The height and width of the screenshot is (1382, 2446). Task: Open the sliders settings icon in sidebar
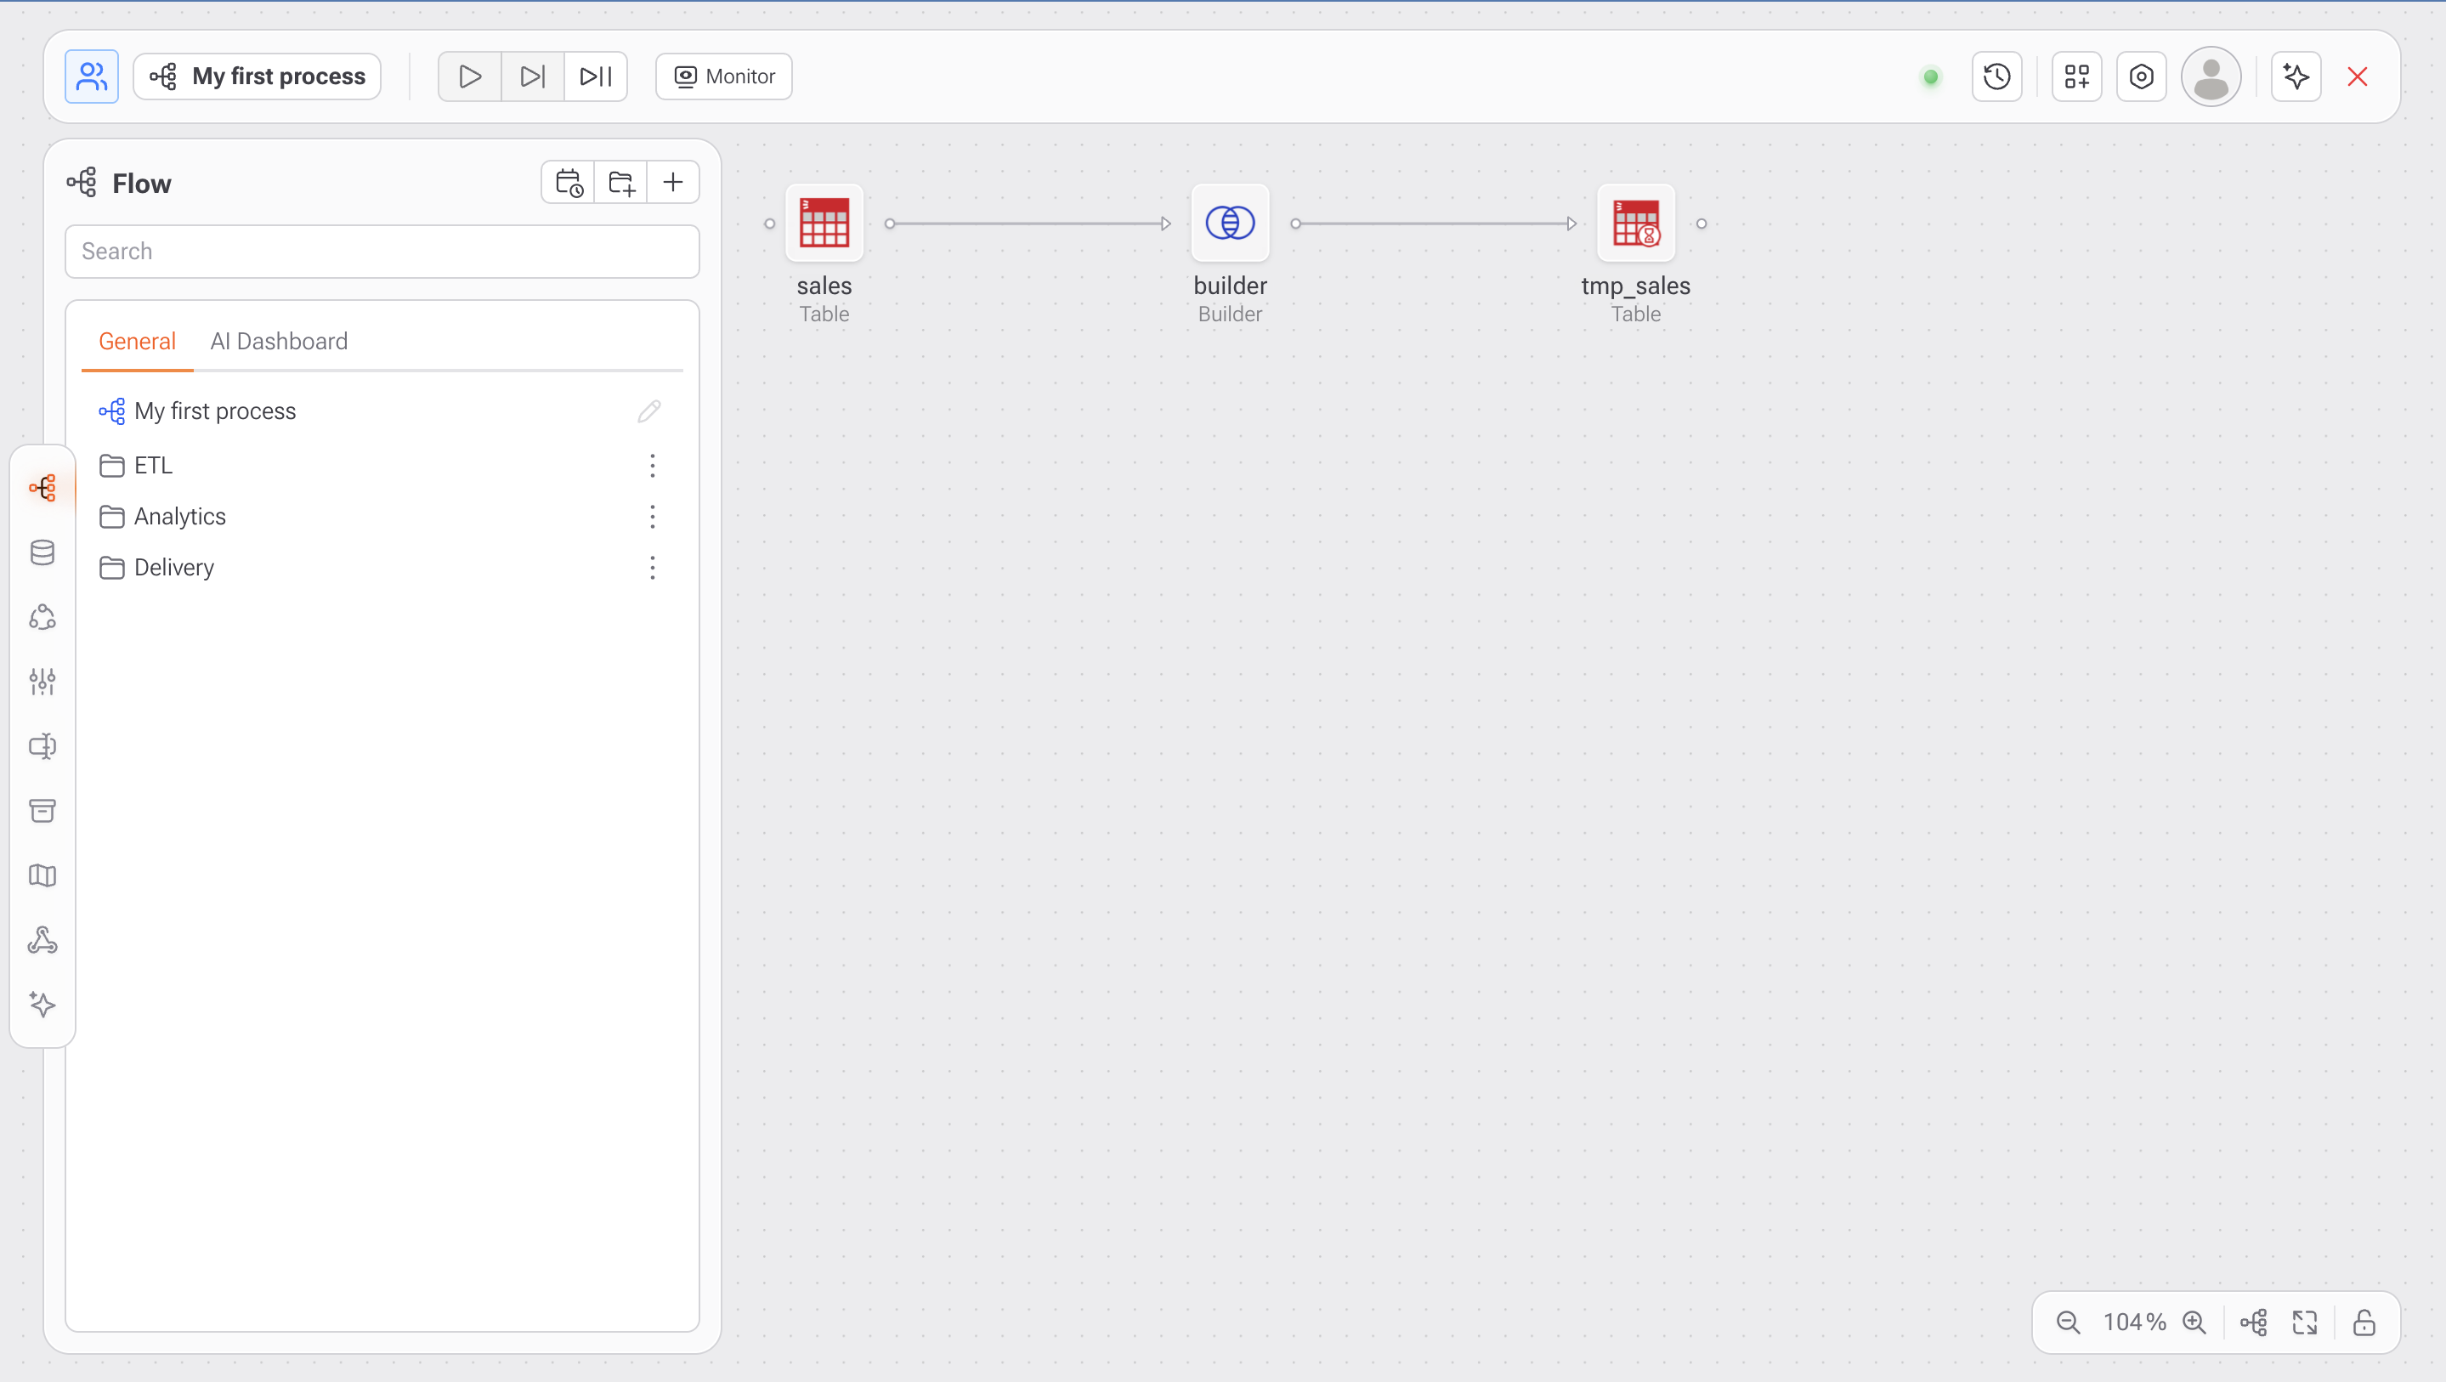click(42, 681)
